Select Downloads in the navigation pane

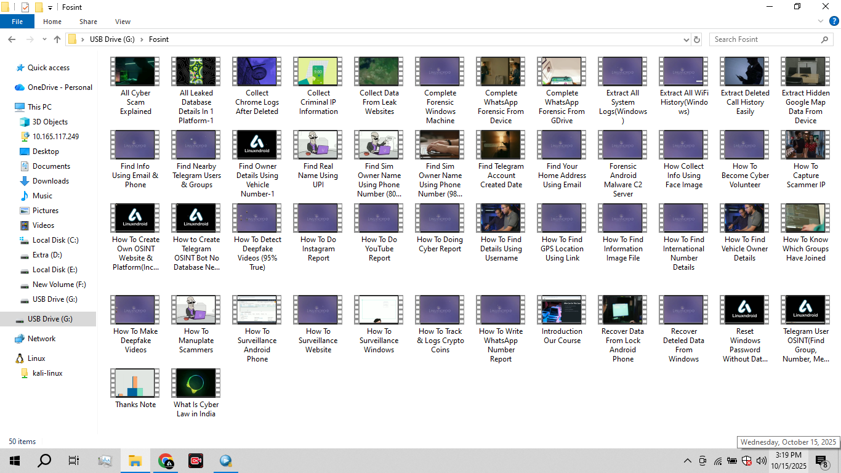pyautogui.click(x=50, y=181)
